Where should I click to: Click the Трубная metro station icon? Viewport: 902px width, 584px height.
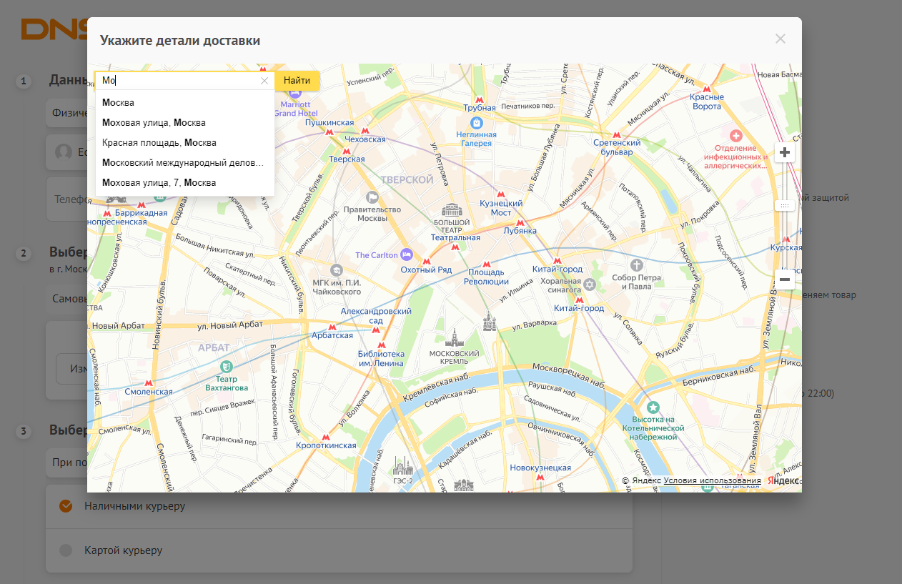tap(480, 99)
